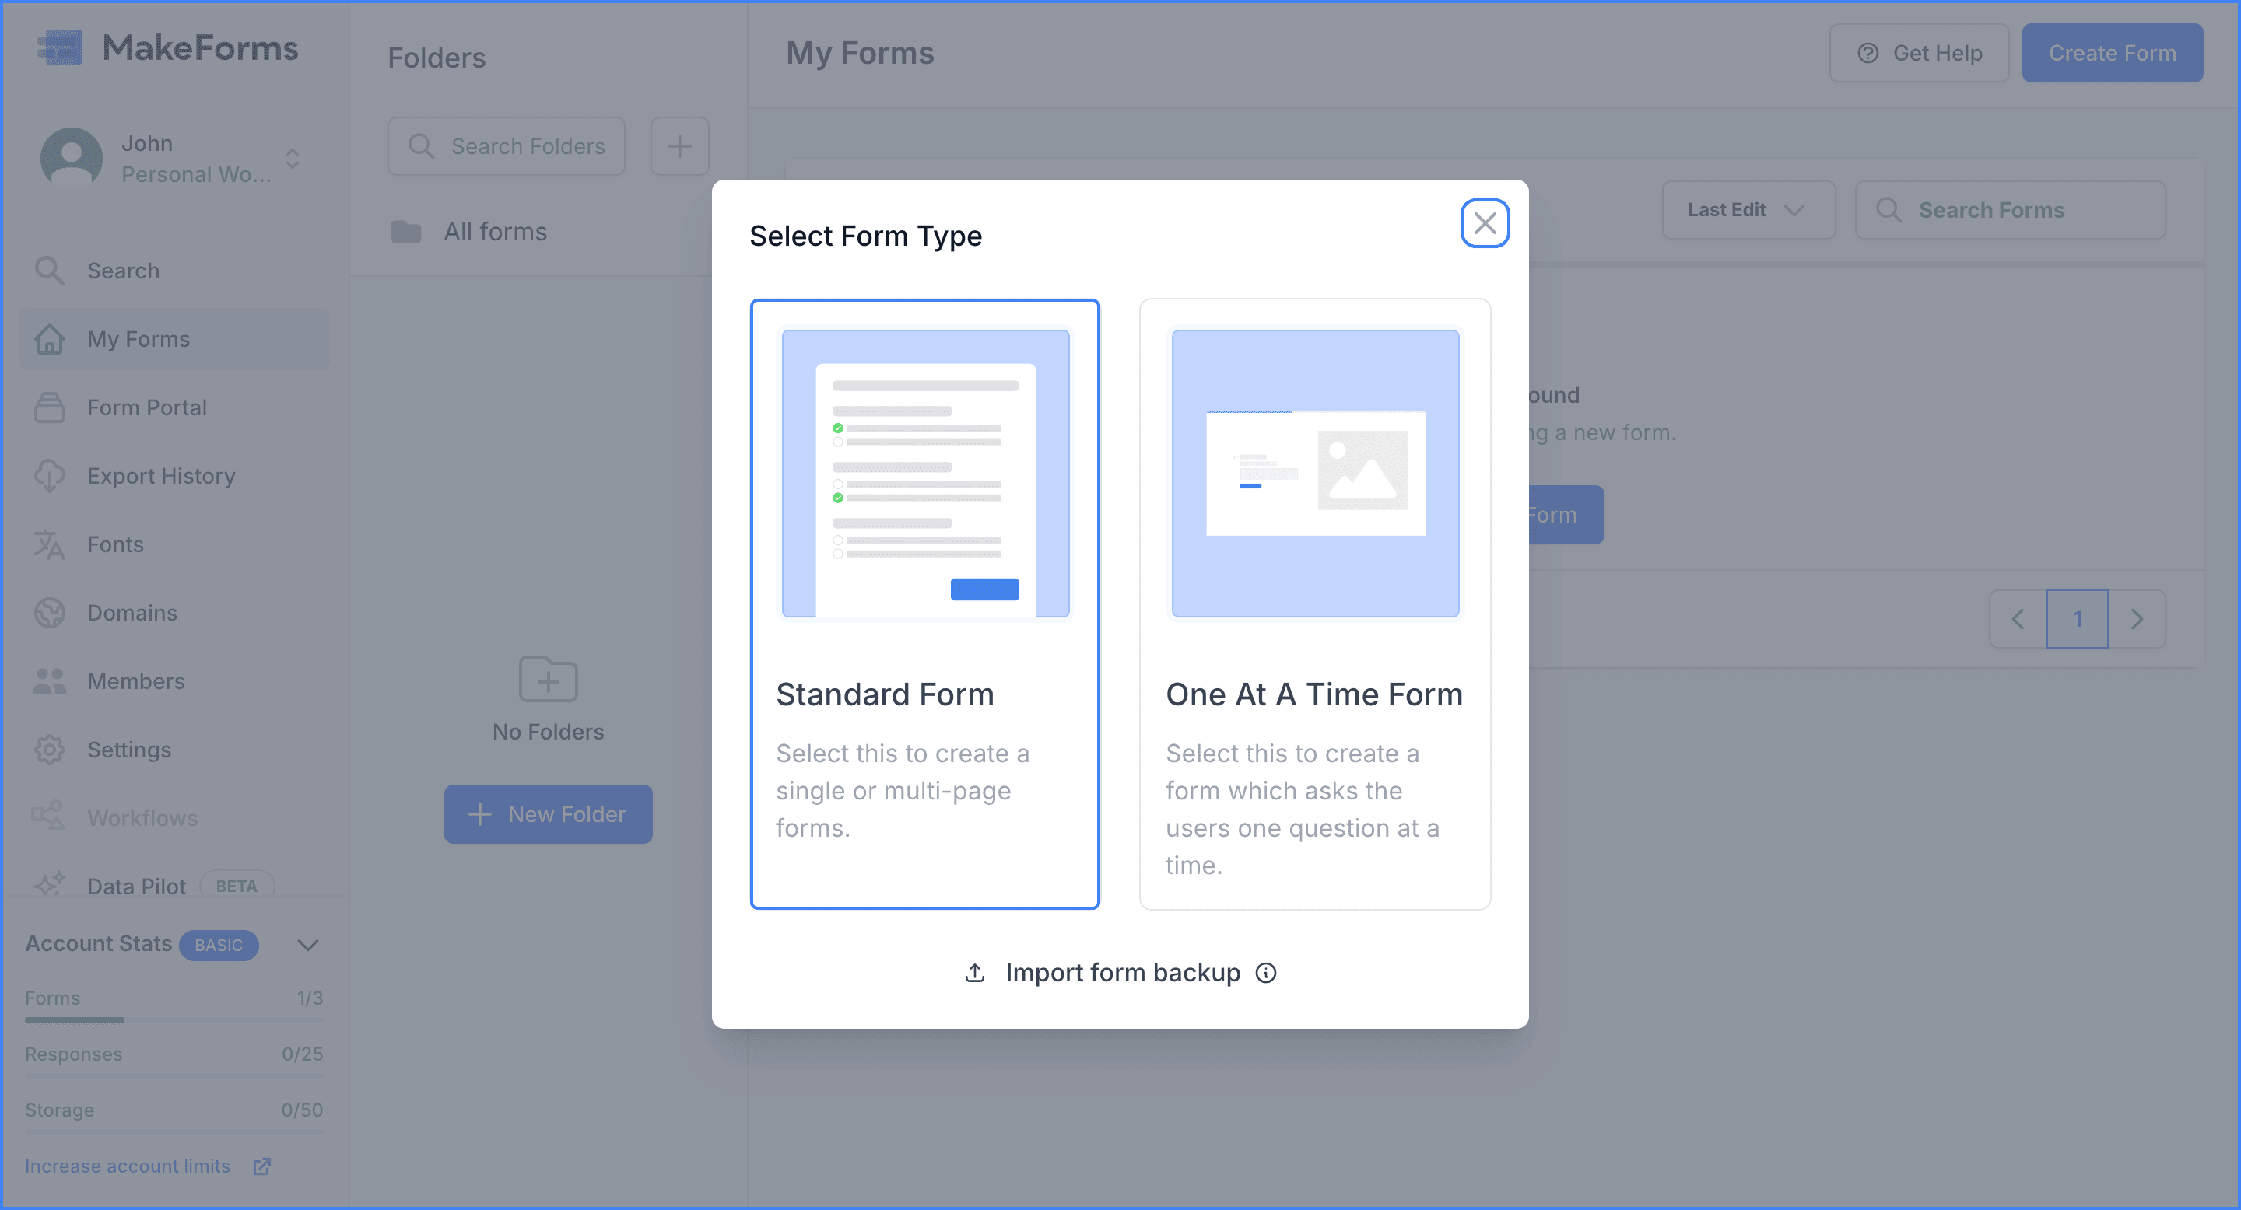
Task: Click the Responses count 0/25
Action: 302,1054
